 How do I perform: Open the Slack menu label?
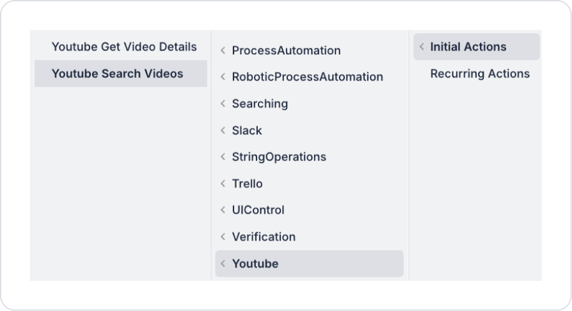[x=247, y=131]
